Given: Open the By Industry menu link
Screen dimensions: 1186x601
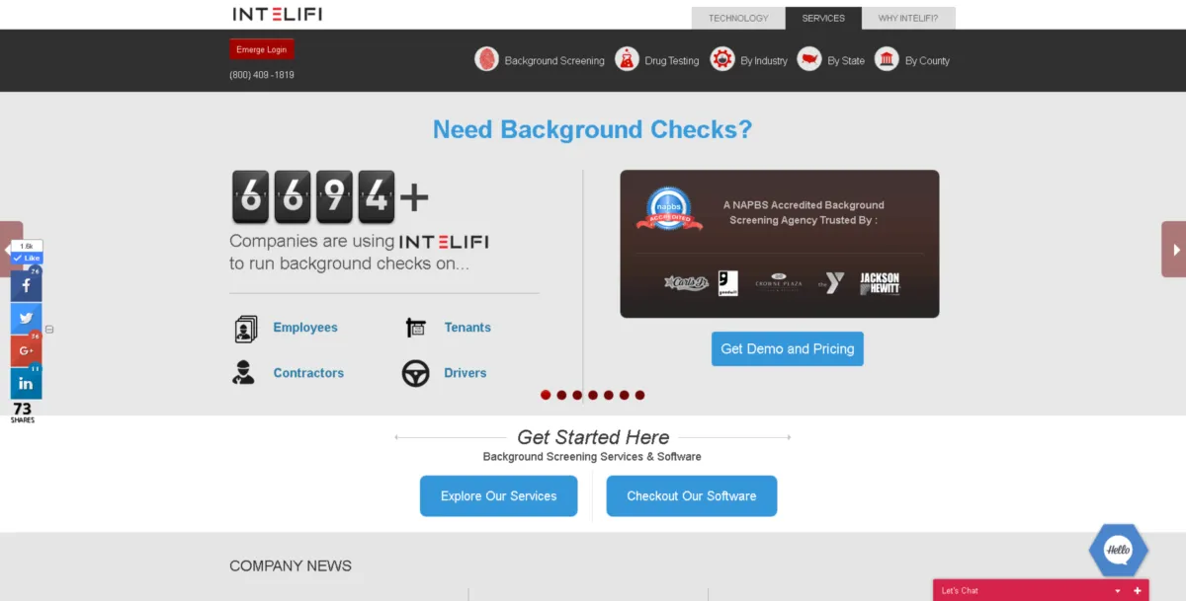Looking at the screenshot, I should pos(764,61).
